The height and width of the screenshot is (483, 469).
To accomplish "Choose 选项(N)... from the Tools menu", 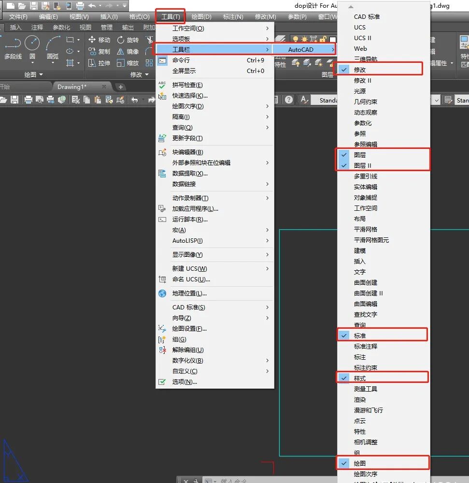I will pyautogui.click(x=215, y=381).
